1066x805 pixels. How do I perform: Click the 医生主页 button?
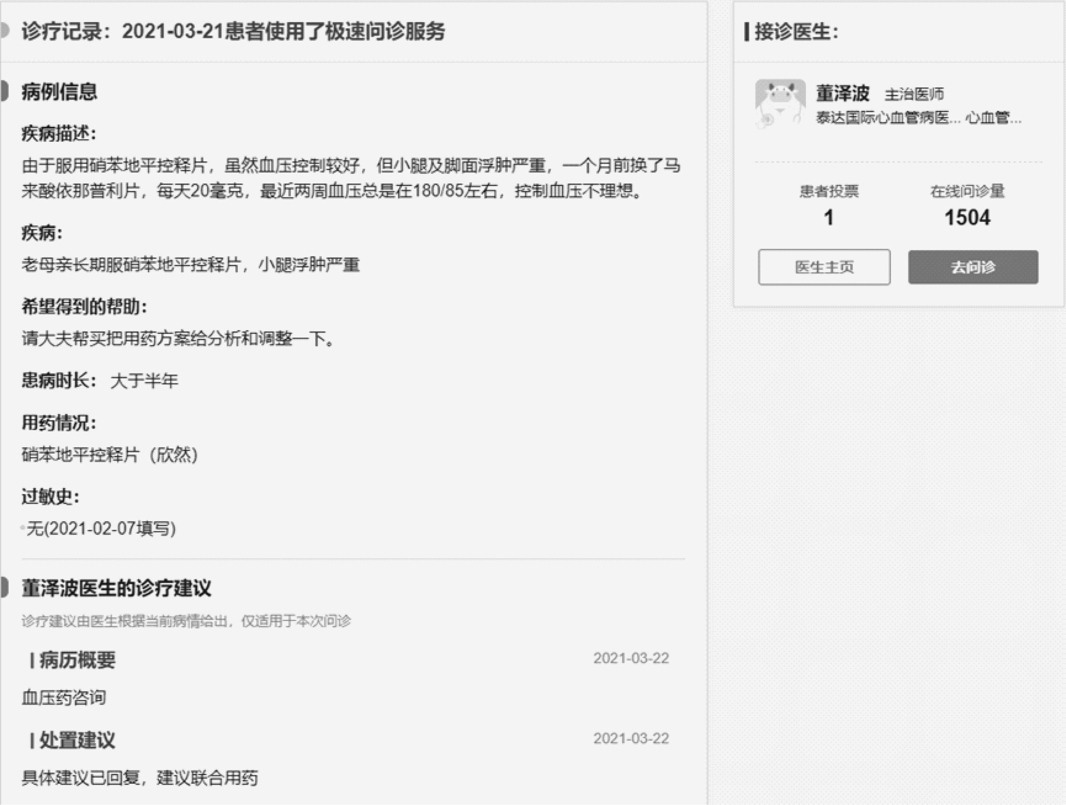(x=824, y=267)
